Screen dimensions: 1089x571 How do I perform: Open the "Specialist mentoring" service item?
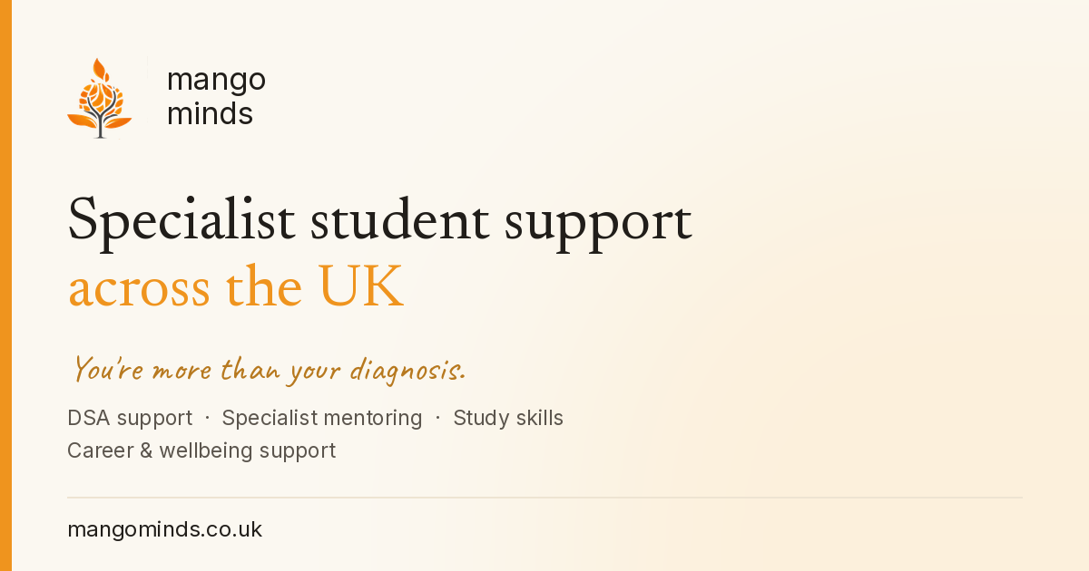coord(322,418)
